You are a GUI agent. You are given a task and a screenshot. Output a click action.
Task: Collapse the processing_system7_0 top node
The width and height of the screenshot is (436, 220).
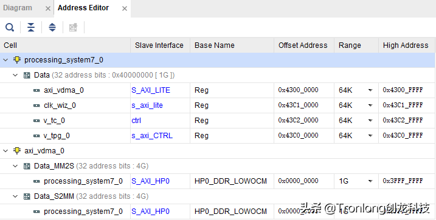click(x=5, y=60)
